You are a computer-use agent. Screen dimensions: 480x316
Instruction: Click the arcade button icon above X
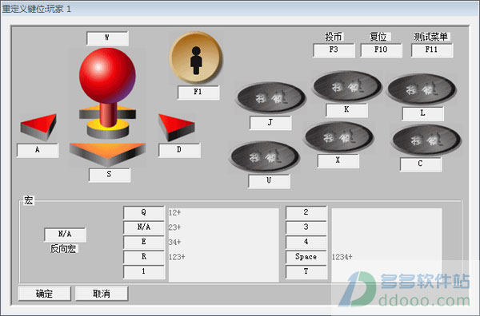pos(339,137)
